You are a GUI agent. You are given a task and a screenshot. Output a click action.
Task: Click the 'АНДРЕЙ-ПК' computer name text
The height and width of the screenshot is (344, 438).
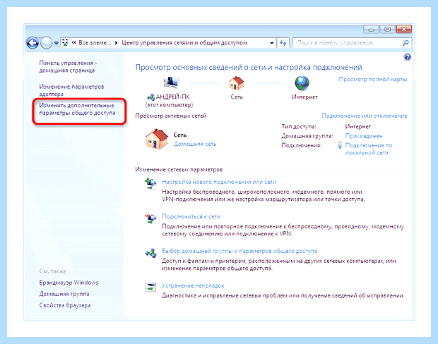[172, 97]
